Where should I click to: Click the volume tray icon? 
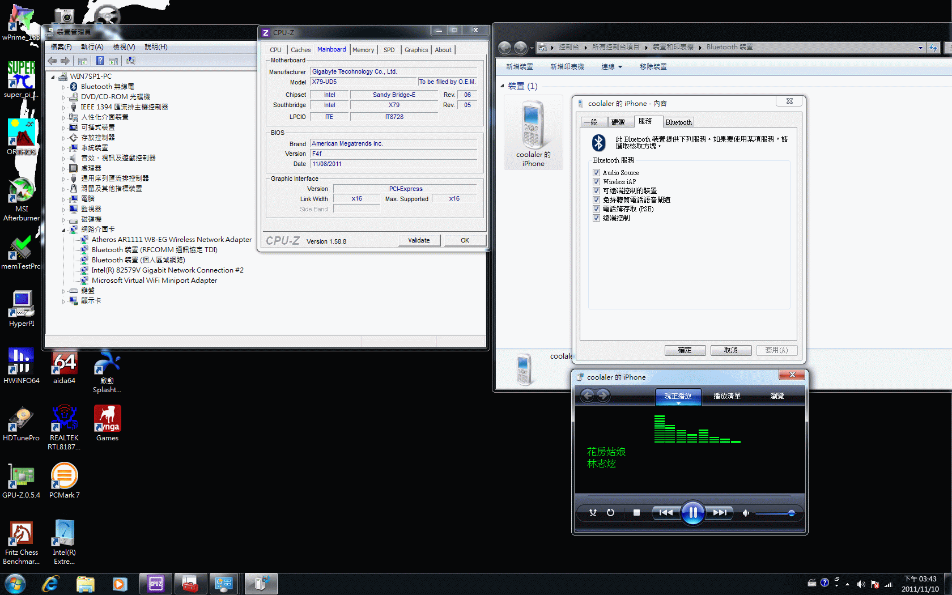tap(861, 584)
